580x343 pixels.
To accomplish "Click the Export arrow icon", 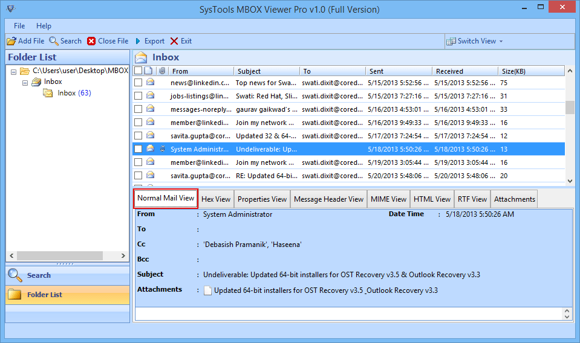I will (x=138, y=41).
